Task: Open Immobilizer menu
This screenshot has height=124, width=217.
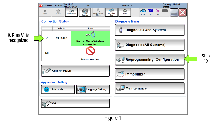Action: 150,74
